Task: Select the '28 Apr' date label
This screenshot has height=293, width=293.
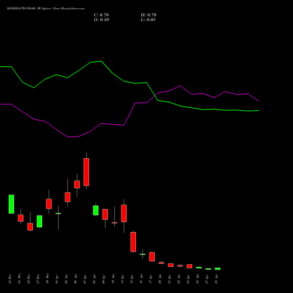Action: [x=216, y=279]
